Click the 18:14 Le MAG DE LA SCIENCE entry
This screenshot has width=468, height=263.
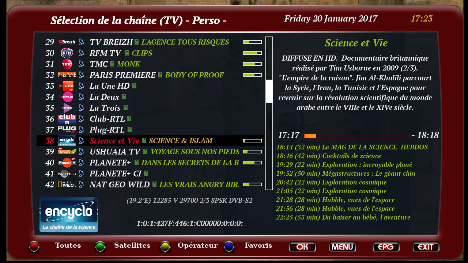click(x=352, y=147)
